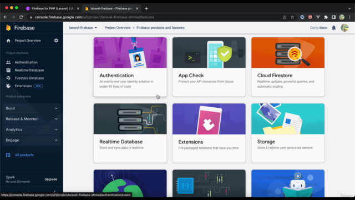Switch to laravel-firebase Firebase tab
This screenshot has height=200, width=355.
[x=111, y=9]
